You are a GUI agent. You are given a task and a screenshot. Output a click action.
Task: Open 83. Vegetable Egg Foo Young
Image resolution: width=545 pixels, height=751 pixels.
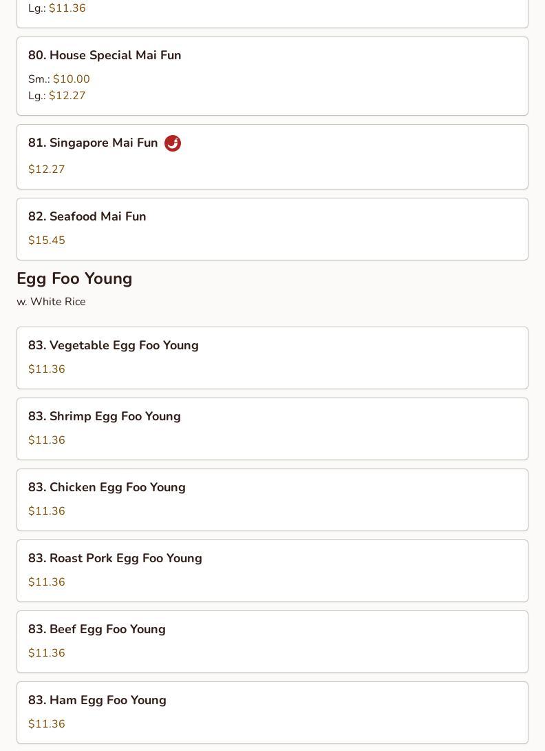tap(272, 358)
